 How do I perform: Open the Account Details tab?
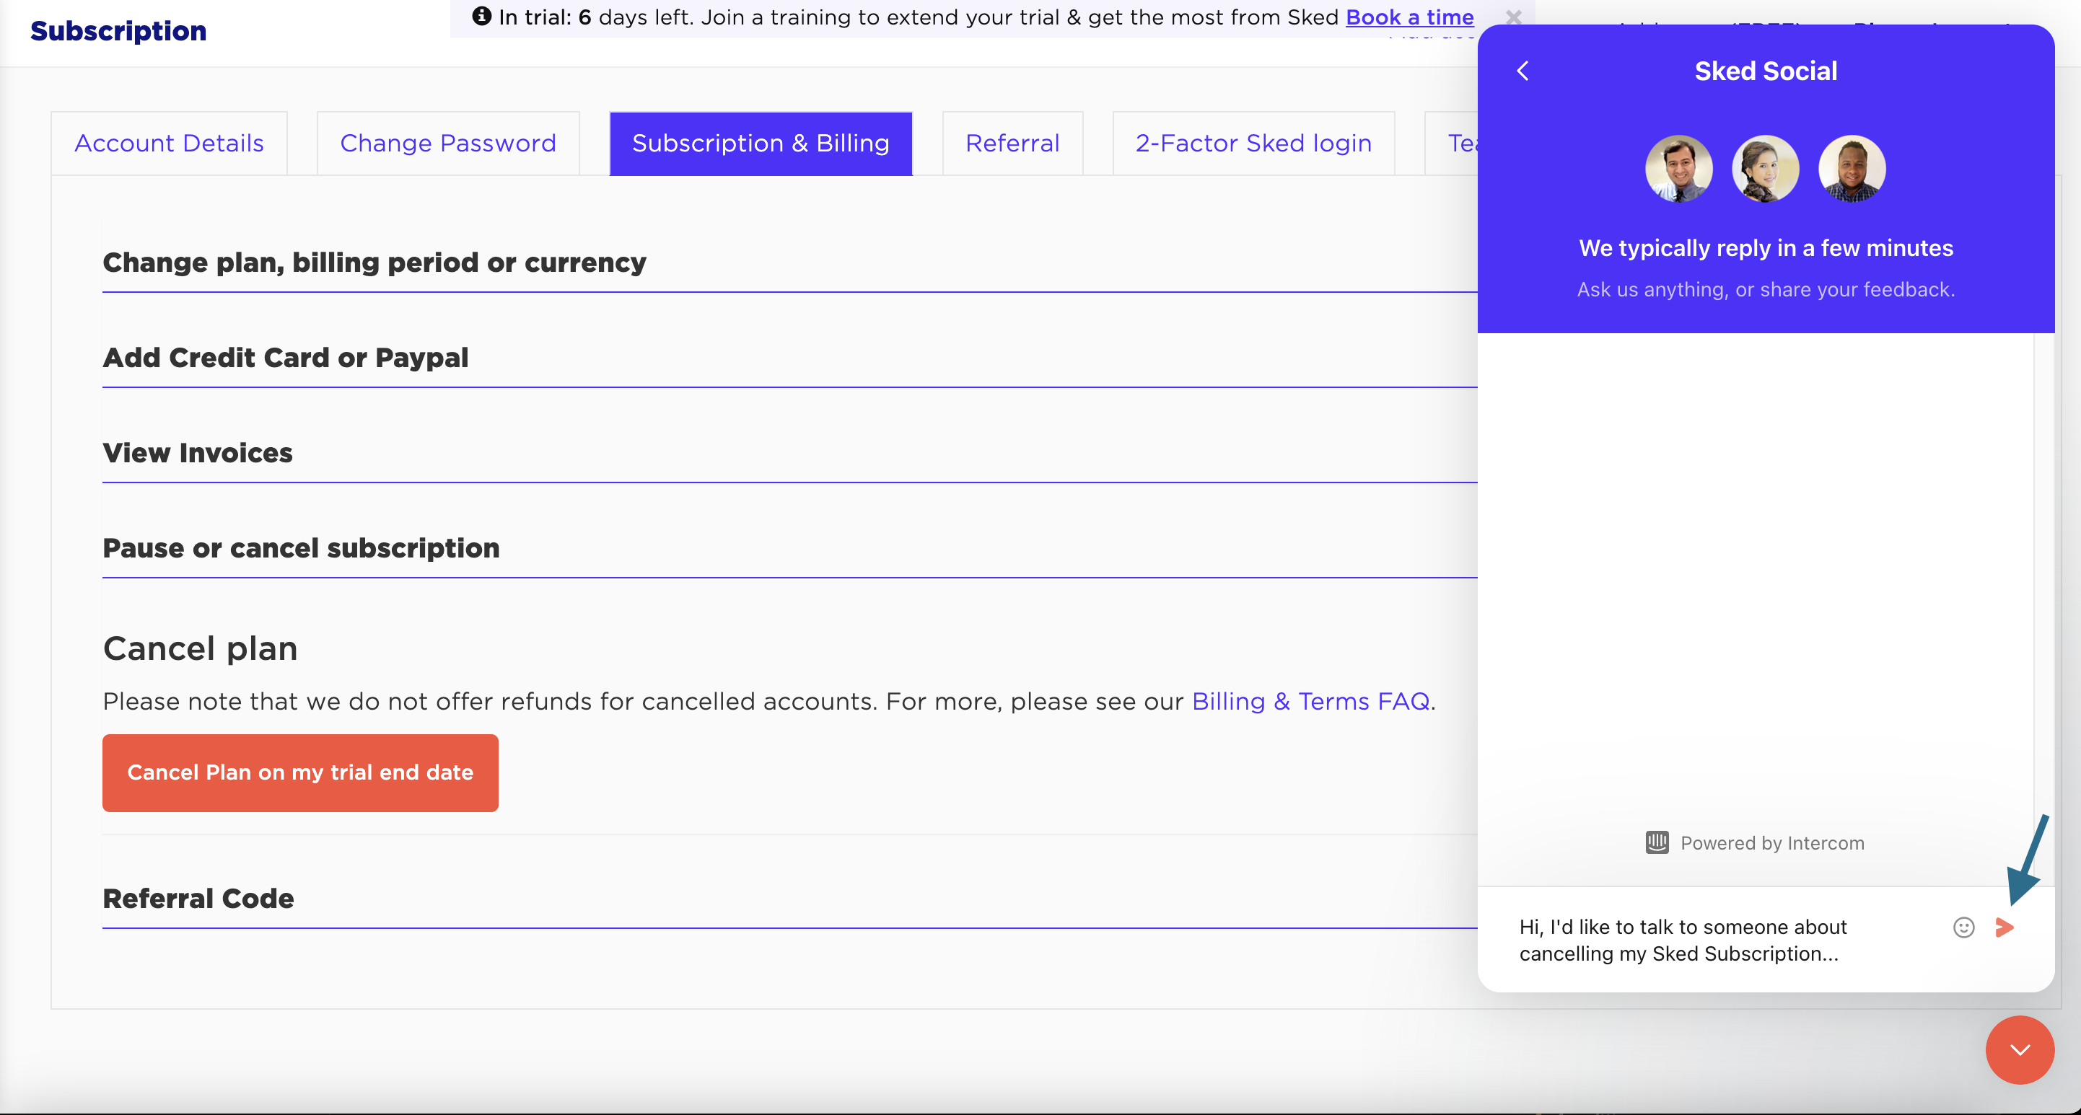169,143
